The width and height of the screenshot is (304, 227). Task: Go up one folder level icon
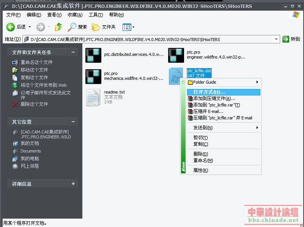click(x=58, y=27)
